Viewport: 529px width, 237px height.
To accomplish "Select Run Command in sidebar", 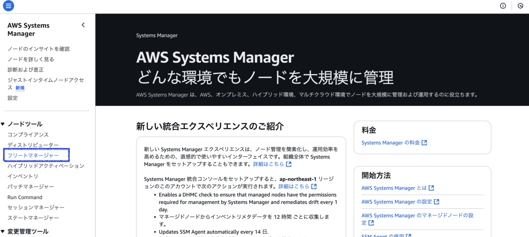I will 25,197.
